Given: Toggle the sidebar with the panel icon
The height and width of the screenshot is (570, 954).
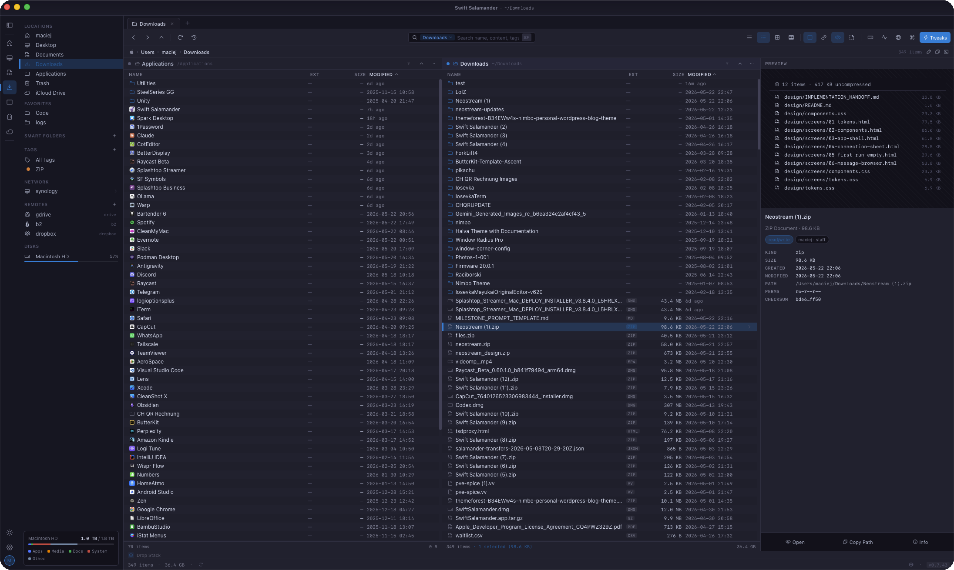Looking at the screenshot, I should [x=10, y=25].
